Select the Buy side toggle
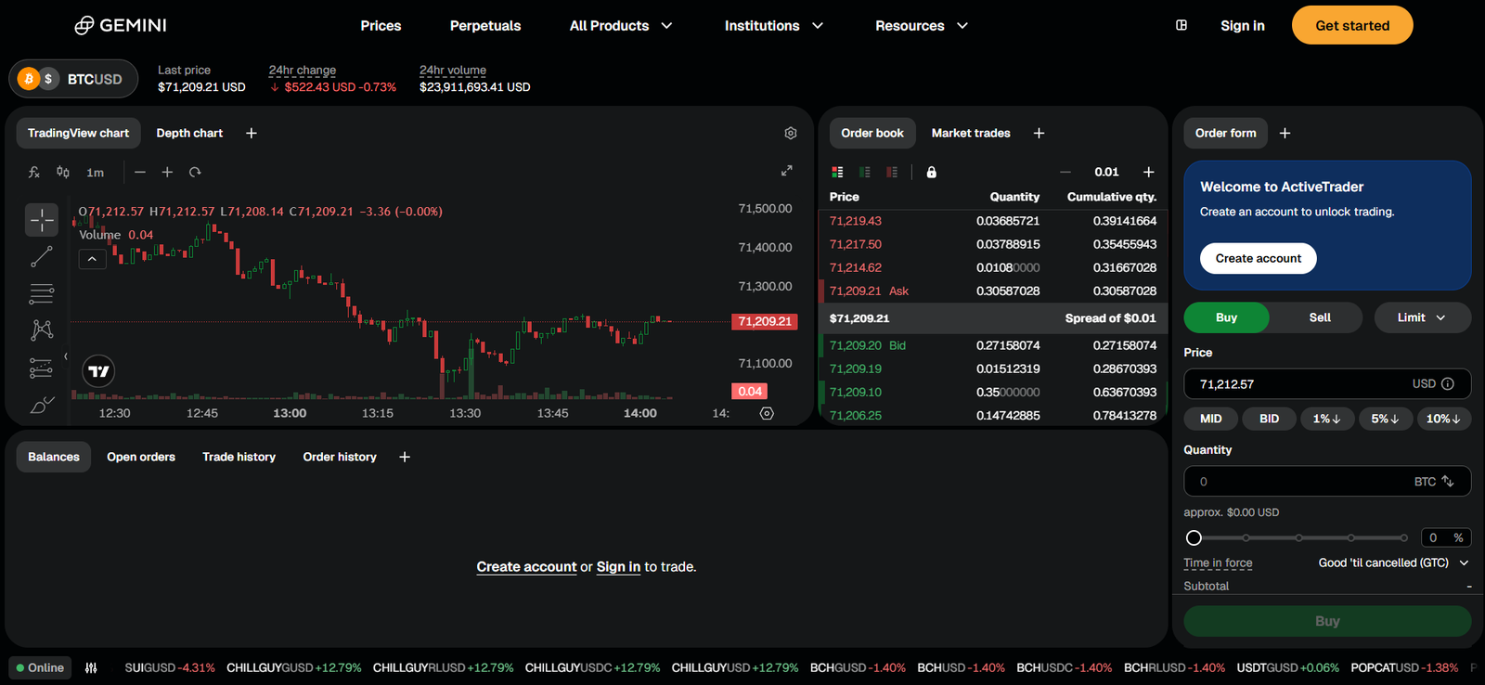Image resolution: width=1485 pixels, height=685 pixels. 1226,317
